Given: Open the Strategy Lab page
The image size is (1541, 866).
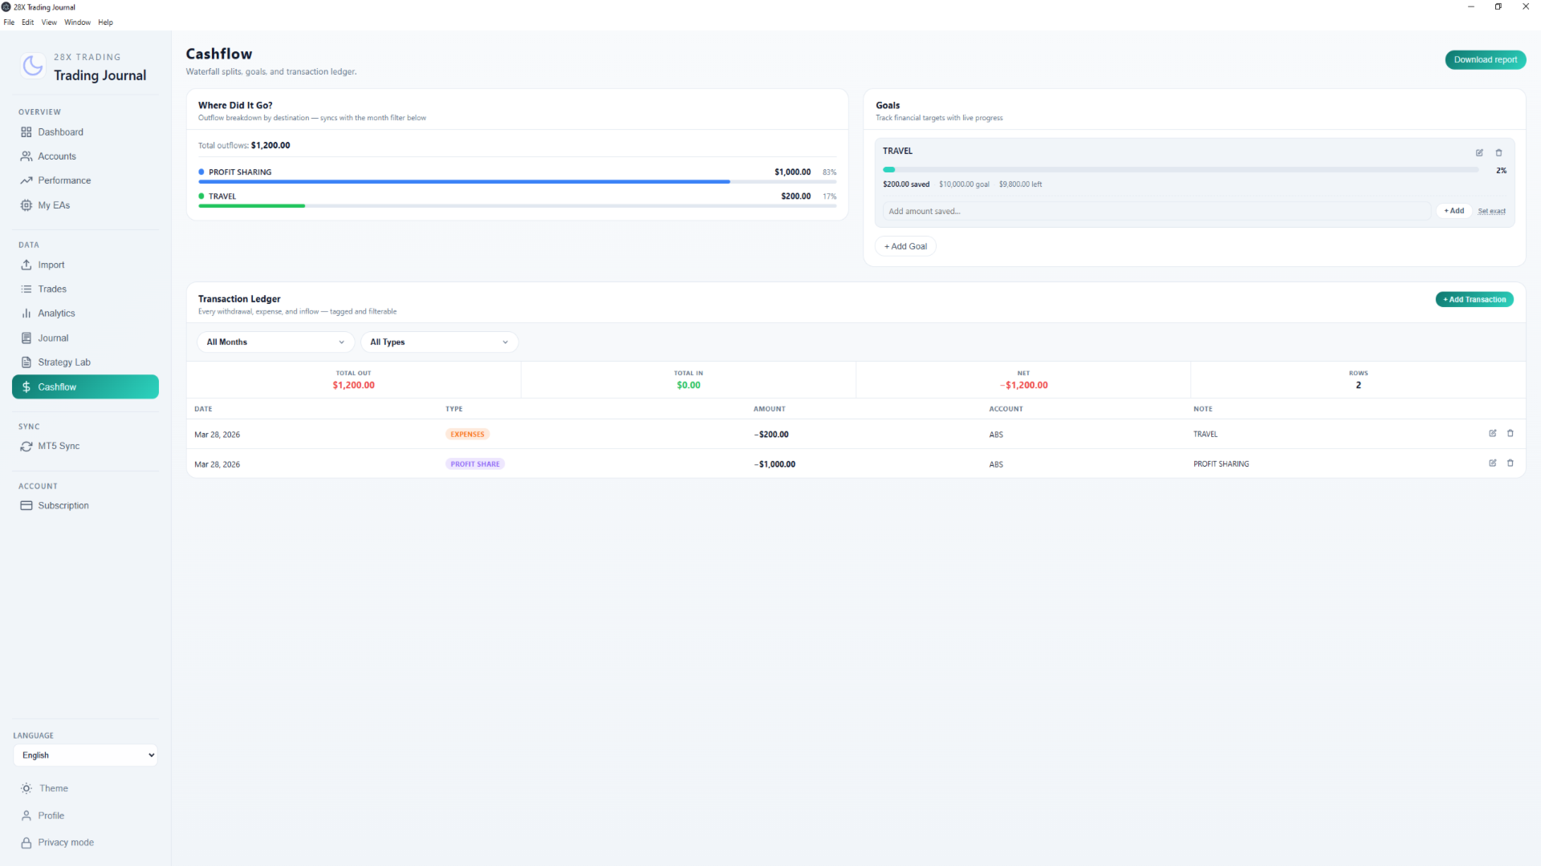Looking at the screenshot, I should 63,362.
